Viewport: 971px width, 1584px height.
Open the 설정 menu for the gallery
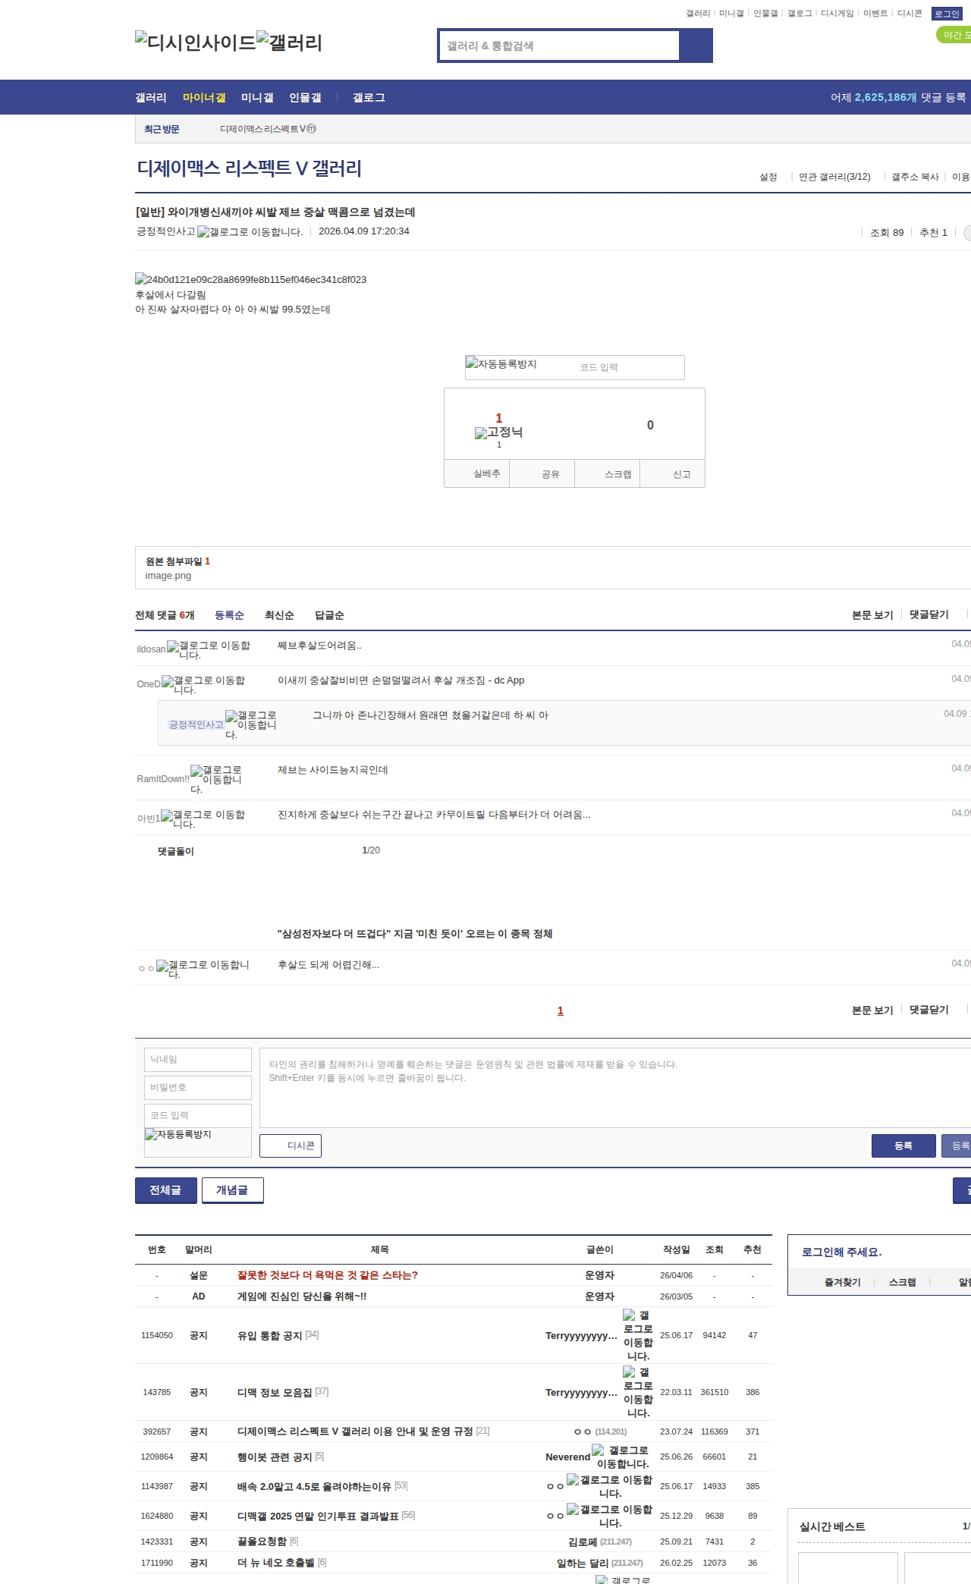point(768,177)
